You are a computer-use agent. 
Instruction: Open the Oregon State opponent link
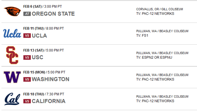[x=53, y=14]
